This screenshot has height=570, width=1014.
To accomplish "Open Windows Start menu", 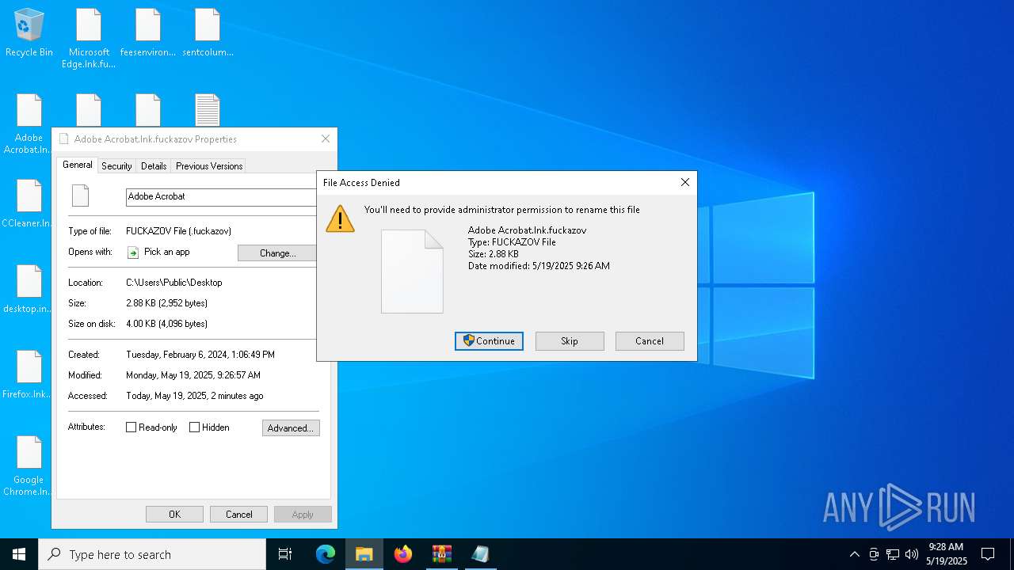I will pos(19,554).
